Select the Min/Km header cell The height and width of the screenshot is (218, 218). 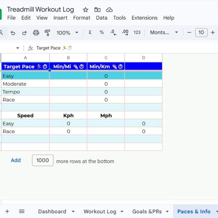[x=106, y=66]
